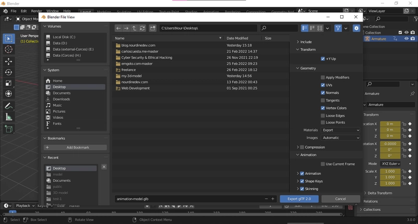Go forward to next folder arrow
This screenshot has height=224, width=418.
tap(126, 28)
